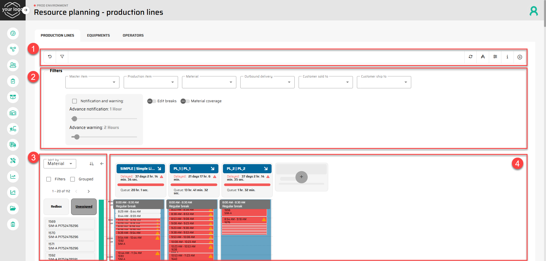Open the Sort by Material dropdown
The image size is (546, 261).
coord(60,164)
